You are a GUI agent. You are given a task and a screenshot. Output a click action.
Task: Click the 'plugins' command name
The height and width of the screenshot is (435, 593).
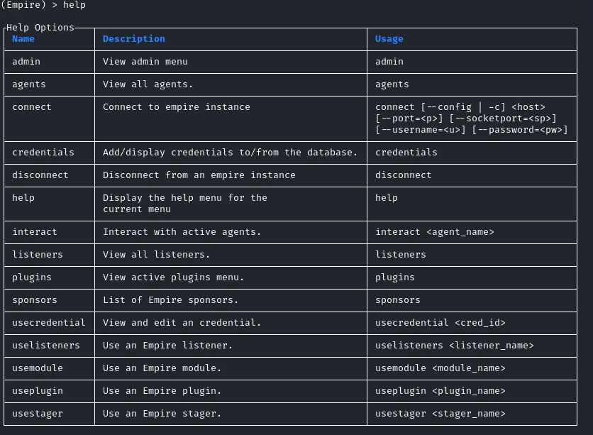[32, 277]
